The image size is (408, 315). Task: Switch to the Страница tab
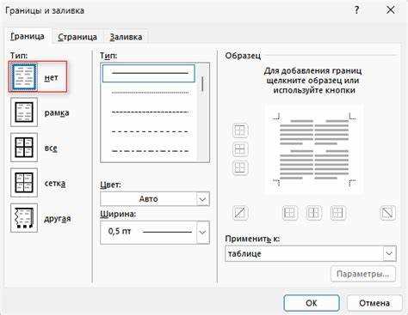coord(77,37)
